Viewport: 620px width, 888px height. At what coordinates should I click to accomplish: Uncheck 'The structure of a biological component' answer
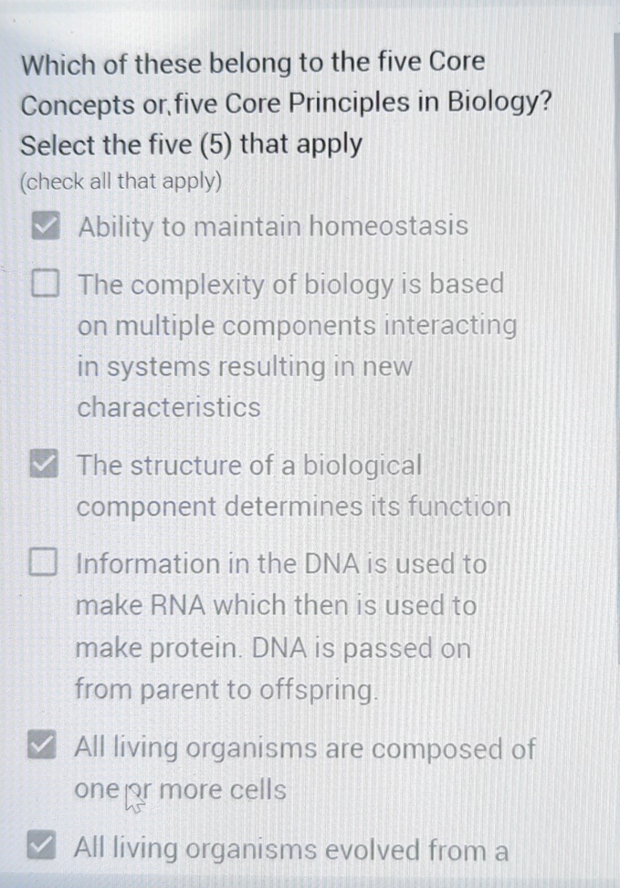click(x=44, y=465)
